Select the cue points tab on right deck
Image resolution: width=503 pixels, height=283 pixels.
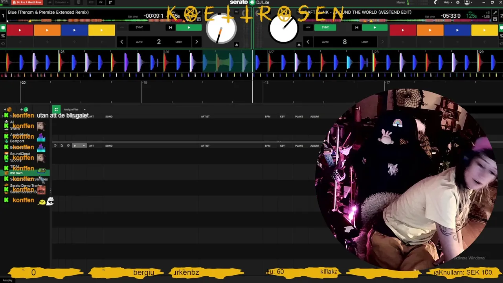pos(501,28)
